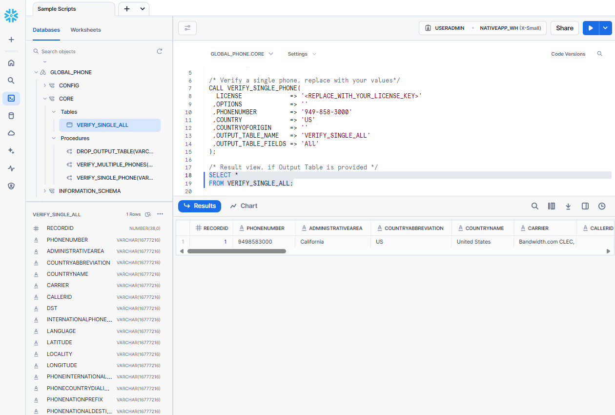The height and width of the screenshot is (415, 615).
Task: Open the more options ellipsis for VERIFY_SINGLE_ALL
Action: point(160,214)
